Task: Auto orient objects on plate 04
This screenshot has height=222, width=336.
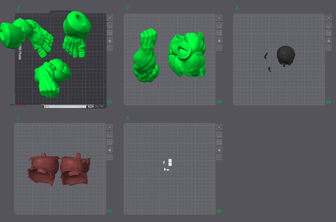Action: (110, 135)
